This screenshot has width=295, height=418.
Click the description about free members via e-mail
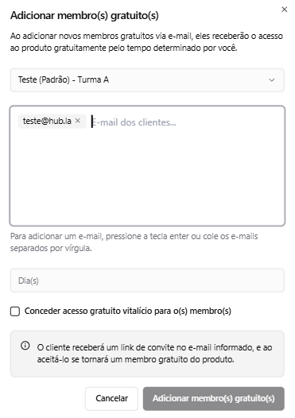click(x=146, y=42)
